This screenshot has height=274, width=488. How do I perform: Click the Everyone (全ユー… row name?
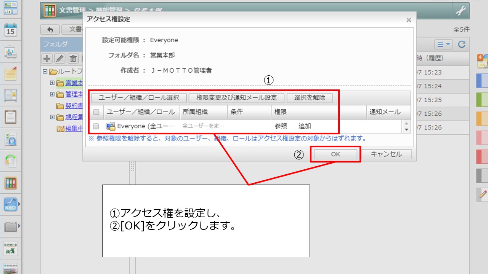click(146, 126)
